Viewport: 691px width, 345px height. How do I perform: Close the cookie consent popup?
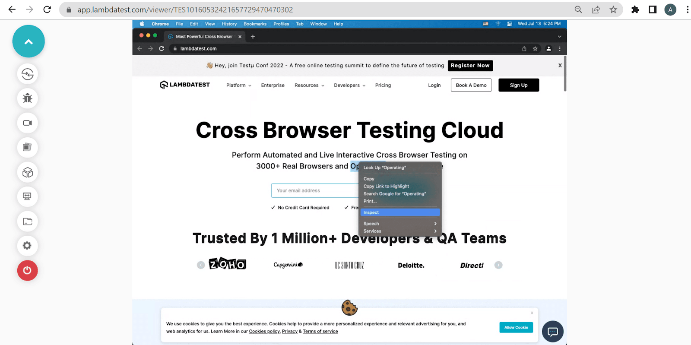[x=532, y=313]
